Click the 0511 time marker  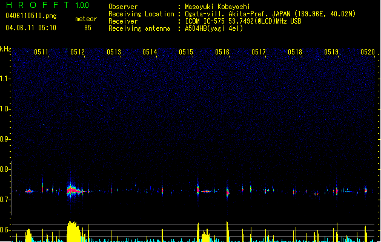click(41, 52)
